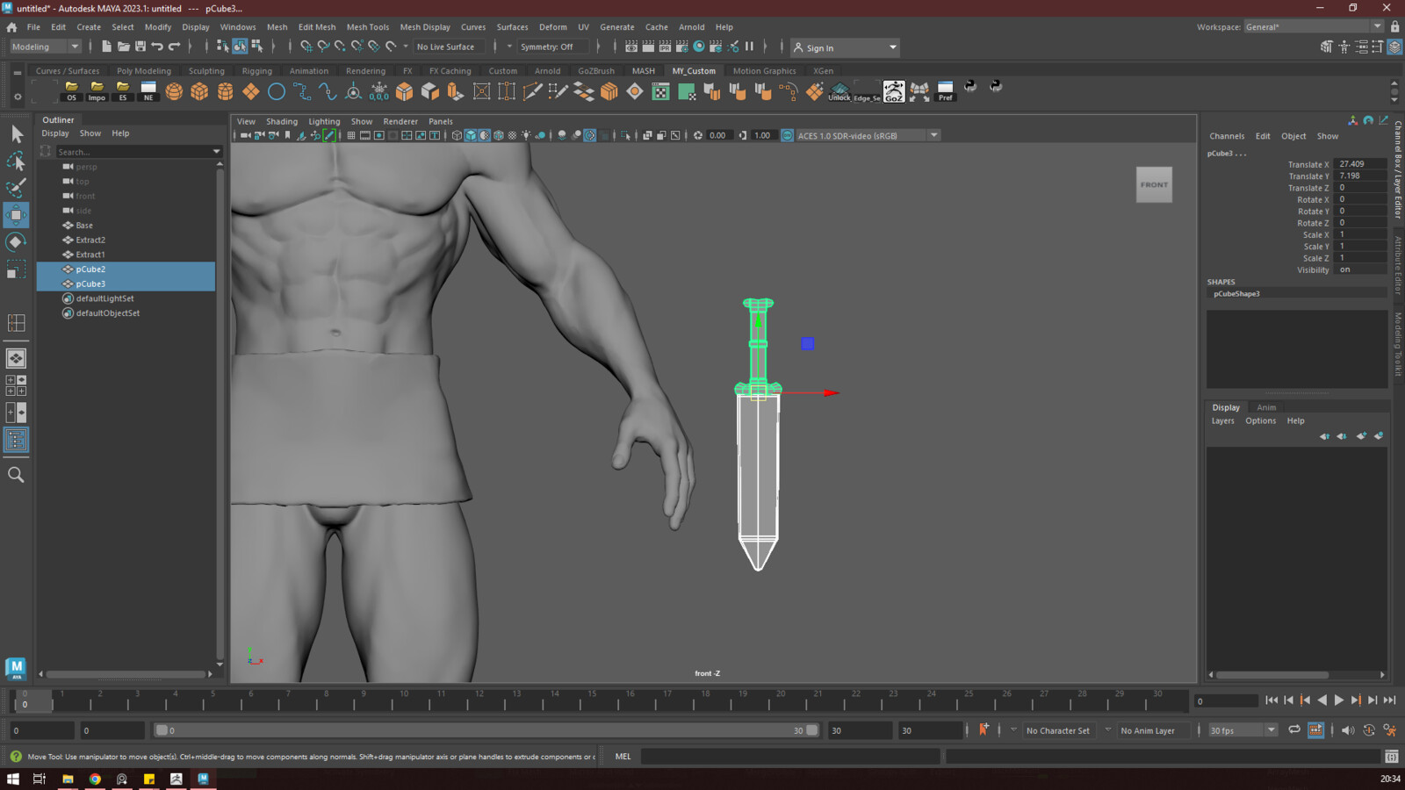Click the NE window shelf icon
The height and width of the screenshot is (790, 1405).
[x=148, y=91]
